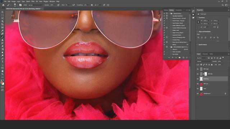Toggle checkmark for Gradient Map action
The height and width of the screenshot is (129, 230).
click(x=165, y=40)
